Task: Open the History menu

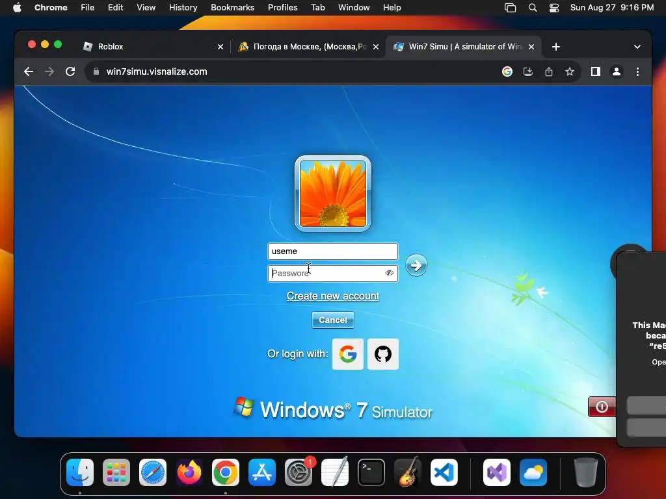Action: (183, 8)
